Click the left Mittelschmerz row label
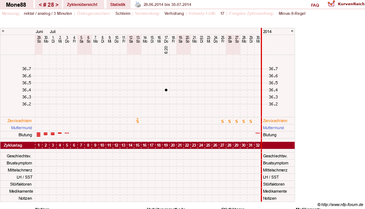This screenshot has height=209, width=365. pyautogui.click(x=20, y=170)
